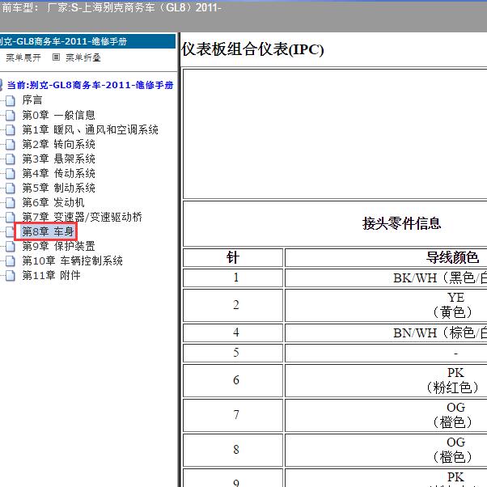The height and width of the screenshot is (487, 487).
Task: Click the page icon beside 第1章
Action: (x=11, y=129)
